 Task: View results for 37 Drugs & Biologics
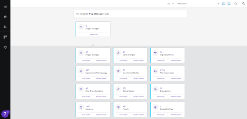pos(86,60)
